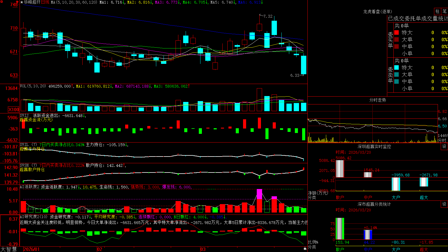The width and height of the screenshot is (448, 252).
Task: Select the AI研究度2(10) indicator label
Action: [34, 217]
